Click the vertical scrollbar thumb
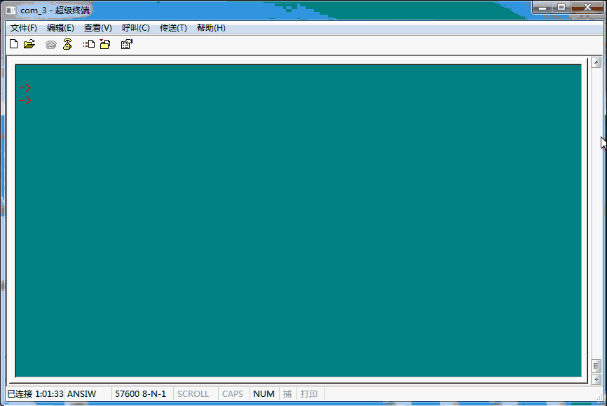Image resolution: width=607 pixels, height=406 pixels. tap(596, 366)
